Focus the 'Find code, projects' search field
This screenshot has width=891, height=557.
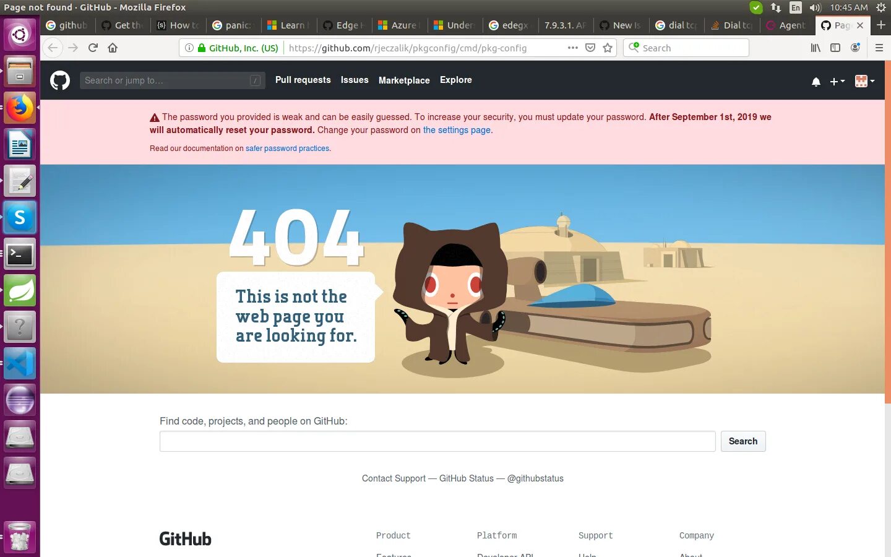pos(437,441)
